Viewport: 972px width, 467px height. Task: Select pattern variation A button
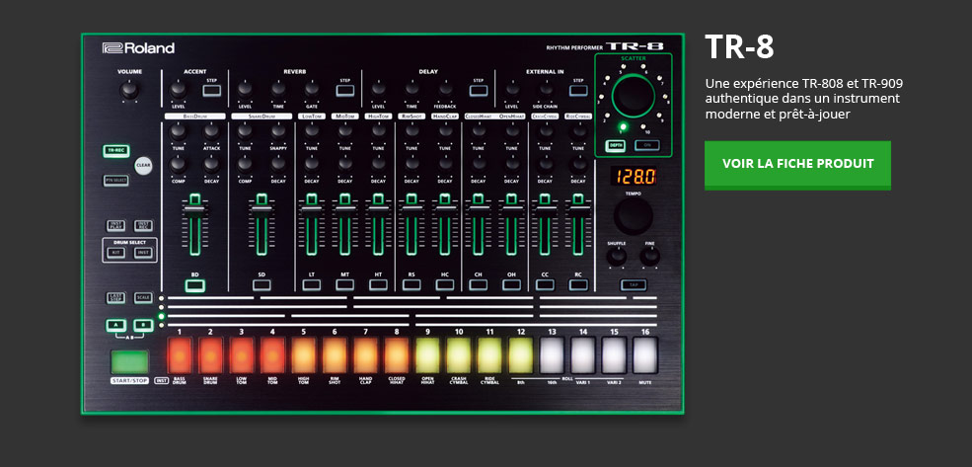point(115,325)
